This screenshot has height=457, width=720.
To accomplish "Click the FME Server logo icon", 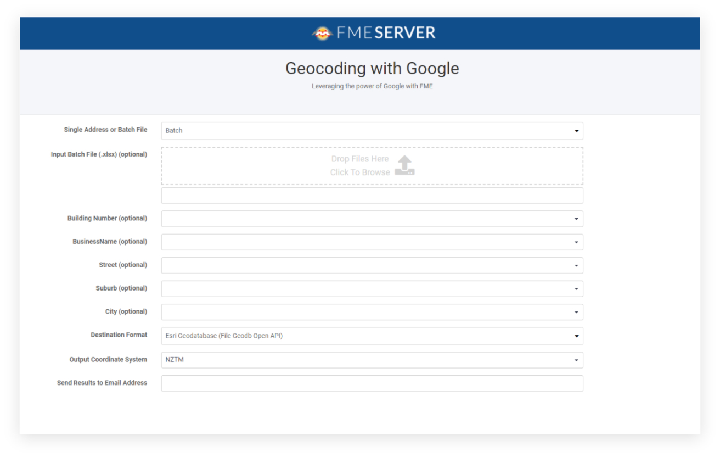I will point(322,34).
